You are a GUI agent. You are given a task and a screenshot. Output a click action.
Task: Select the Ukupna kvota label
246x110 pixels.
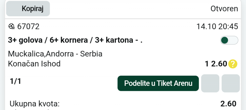35,104
